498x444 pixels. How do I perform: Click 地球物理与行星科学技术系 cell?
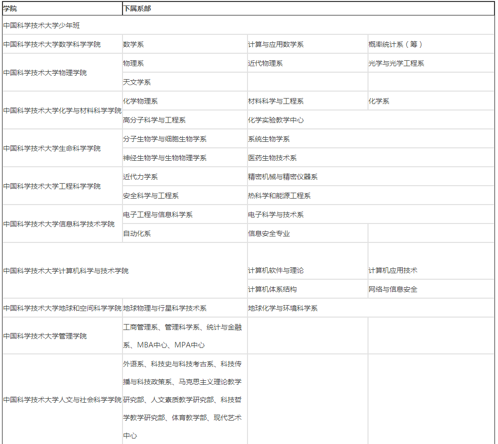(x=185, y=308)
